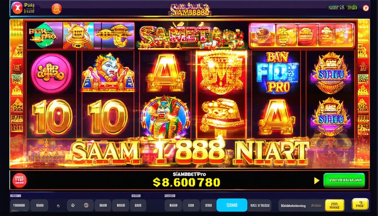Select the highlighted blue tab in the bottom bar
Viewport: 378px width, 216px height.
[x=232, y=205]
